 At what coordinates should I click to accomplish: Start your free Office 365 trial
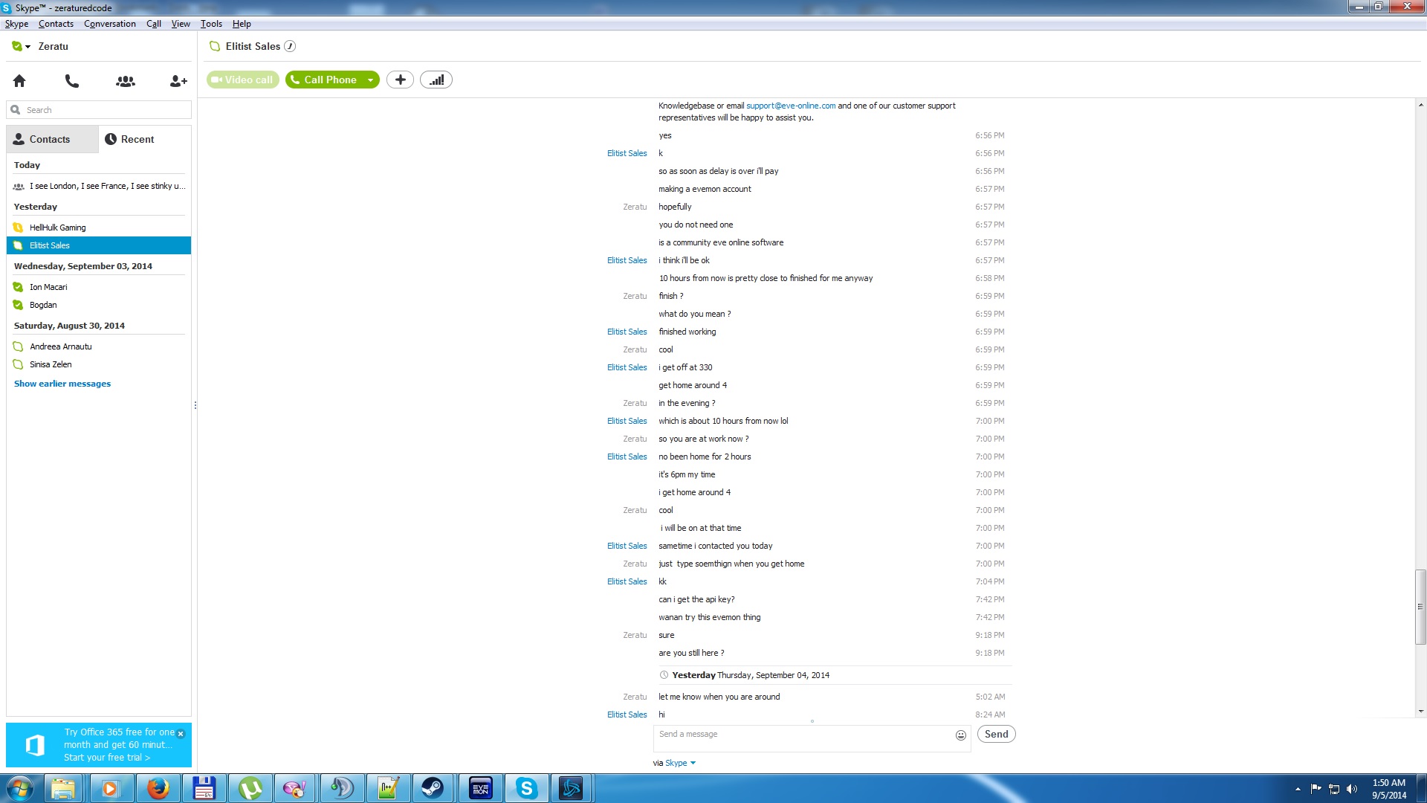pyautogui.click(x=107, y=758)
